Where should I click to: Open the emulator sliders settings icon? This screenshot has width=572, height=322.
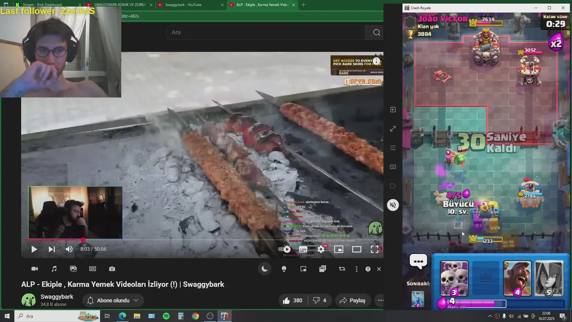393,148
